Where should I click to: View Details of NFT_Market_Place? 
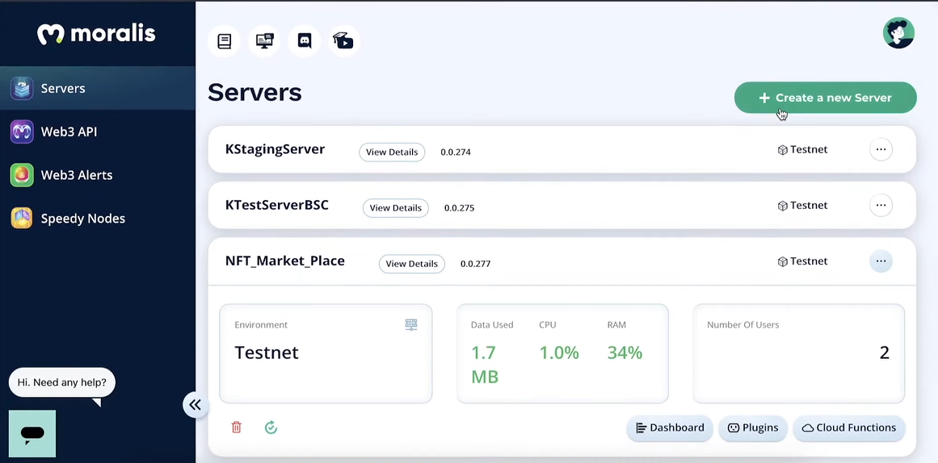[x=411, y=264]
